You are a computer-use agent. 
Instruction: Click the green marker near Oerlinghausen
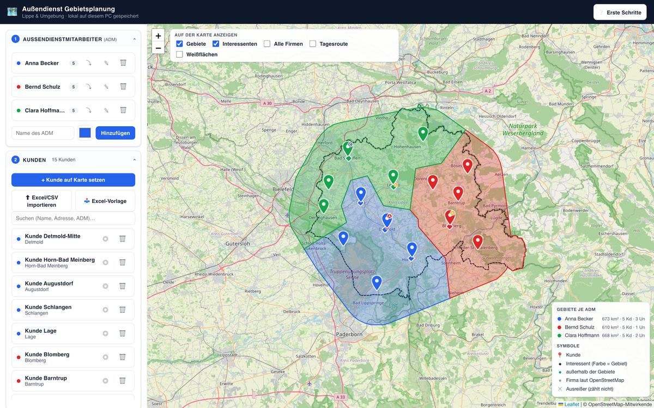tap(324, 206)
